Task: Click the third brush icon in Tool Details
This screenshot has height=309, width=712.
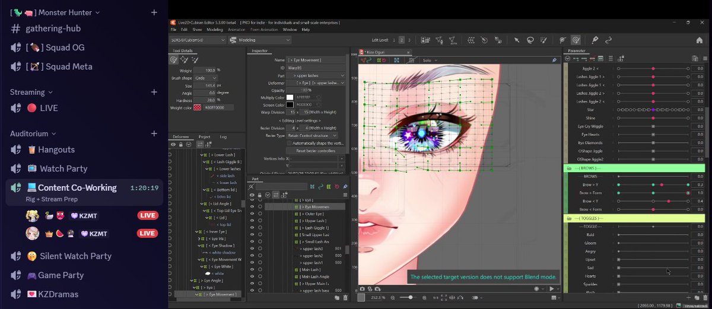Action: point(195,59)
